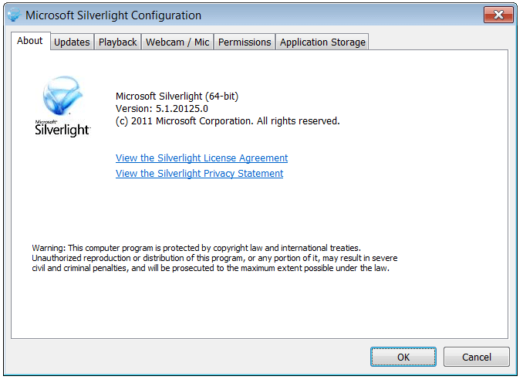Click the blue Silverlight gem logo
The image size is (523, 383).
tap(62, 97)
